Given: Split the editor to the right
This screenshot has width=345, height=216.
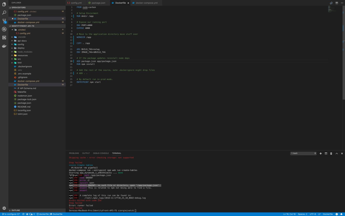Looking at the screenshot, I should coord(337,3).
